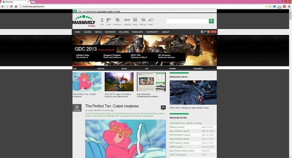The height and width of the screenshot is (158, 292).
Task: Select the GDC carousel tab
Action: pyautogui.click(x=75, y=69)
